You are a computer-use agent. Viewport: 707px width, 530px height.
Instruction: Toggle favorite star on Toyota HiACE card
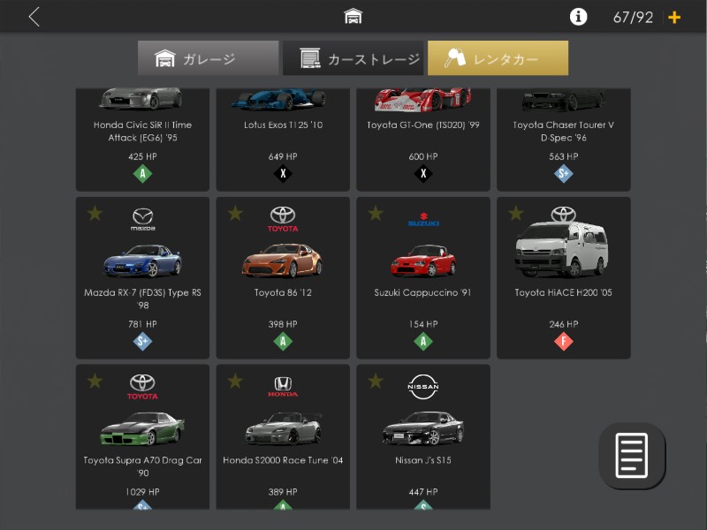point(515,213)
